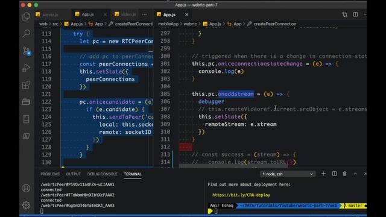Click 'App' class in right breadcrumb
This screenshot has width=386, height=217.
pos(237,24)
